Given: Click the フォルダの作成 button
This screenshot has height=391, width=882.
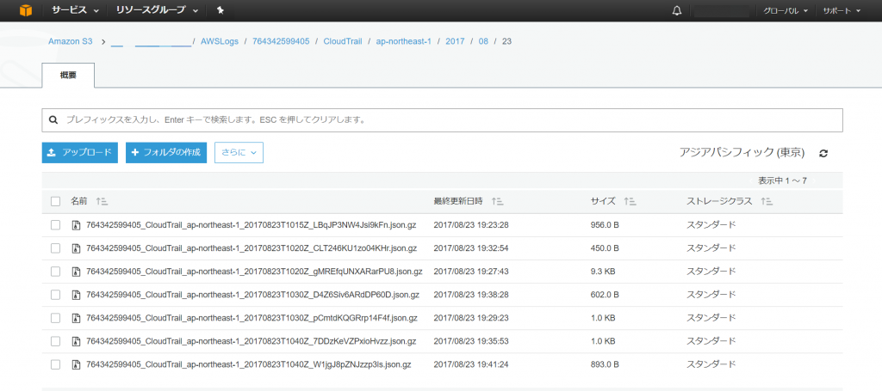Looking at the screenshot, I should pos(166,153).
